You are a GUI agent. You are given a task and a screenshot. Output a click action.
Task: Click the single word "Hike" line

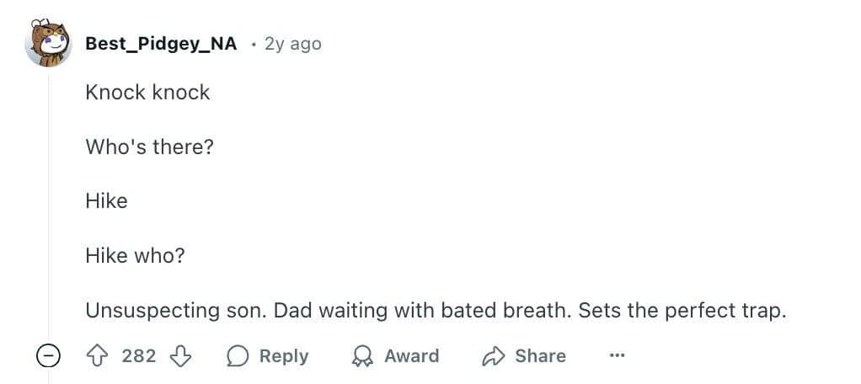tap(106, 200)
